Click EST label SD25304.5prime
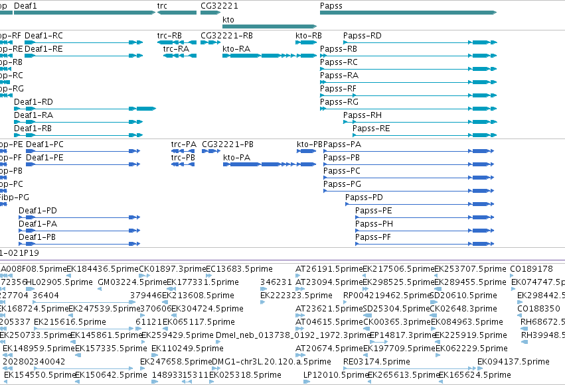 coord(396,309)
